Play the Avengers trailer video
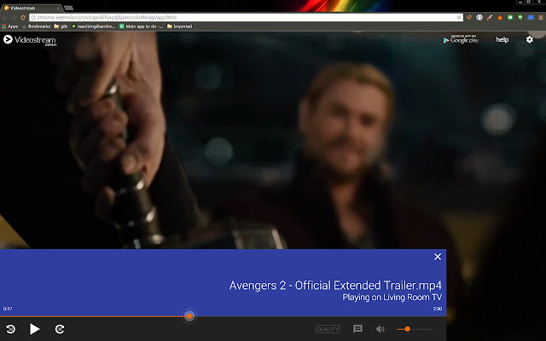This screenshot has width=546, height=341. [34, 329]
